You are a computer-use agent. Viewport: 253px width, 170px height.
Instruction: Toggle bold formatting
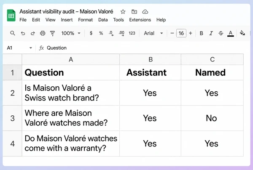pos(202,33)
